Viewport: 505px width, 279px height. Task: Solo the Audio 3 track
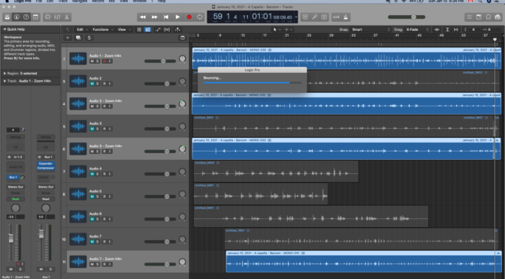98,129
